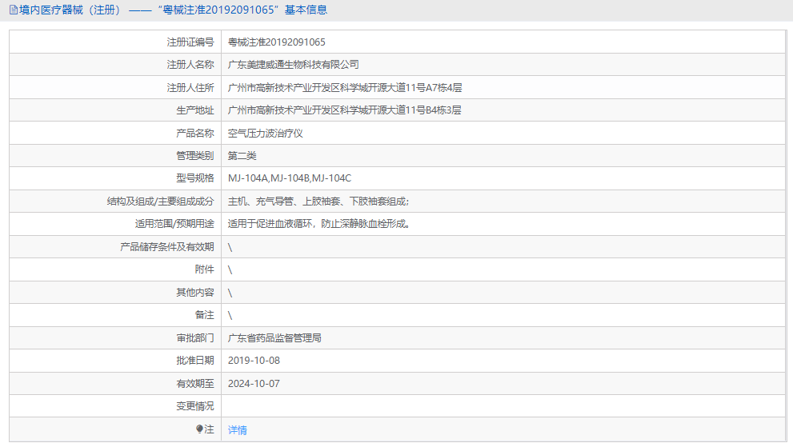793x447 pixels.
Task: Click the registrant address ending in A7栋4层
Action: 345,87
